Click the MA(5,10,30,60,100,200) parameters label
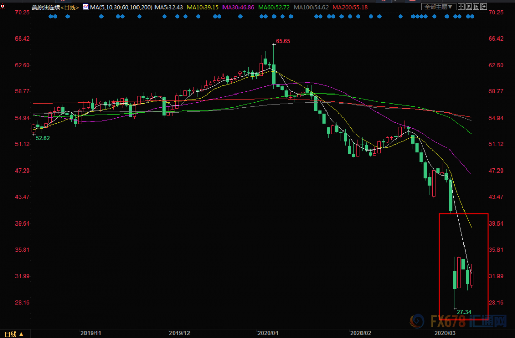The height and width of the screenshot is (338, 515). [x=121, y=7]
